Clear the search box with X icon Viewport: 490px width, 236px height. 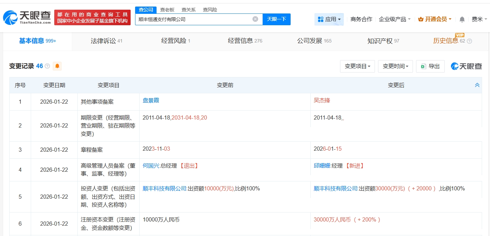click(255, 19)
